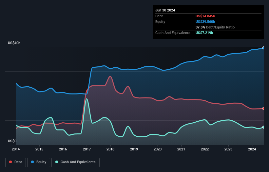This screenshot has height=172, width=269.
Task: Click the US$14.845b debt value
Action: (x=205, y=16)
